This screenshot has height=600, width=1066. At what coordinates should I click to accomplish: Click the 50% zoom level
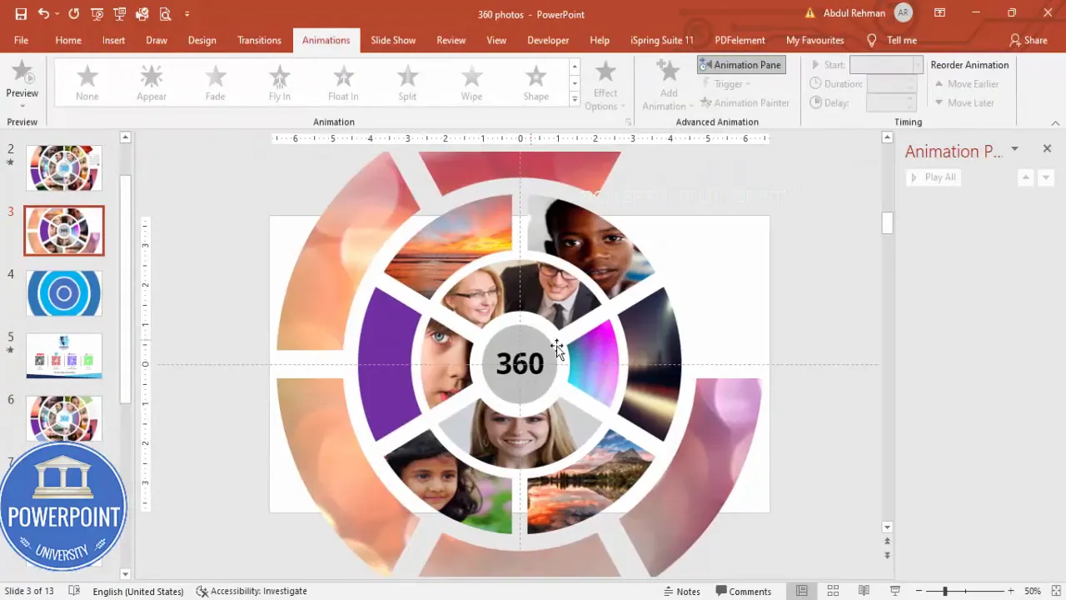(1033, 591)
